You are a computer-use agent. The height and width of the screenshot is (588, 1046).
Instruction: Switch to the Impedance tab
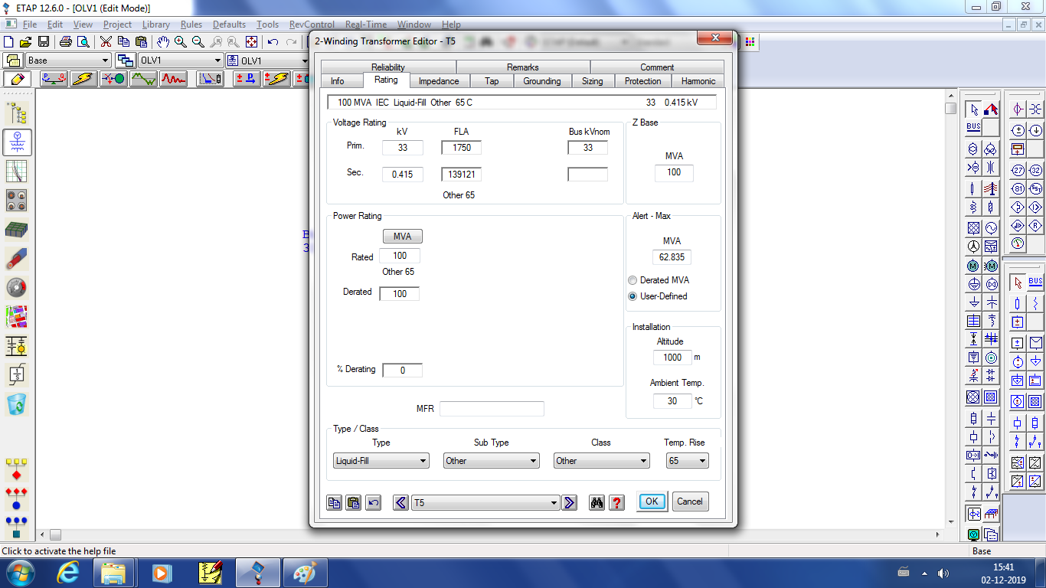(439, 80)
